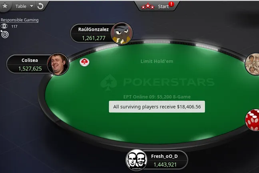Image resolution: width=259 pixels, height=173 pixels.
Task: Click the red dealer button chip
Action: click(84, 62)
